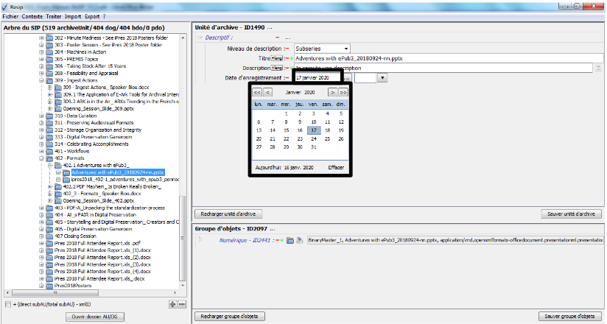Click the expand-all plus icon below tree

click(x=172, y=304)
